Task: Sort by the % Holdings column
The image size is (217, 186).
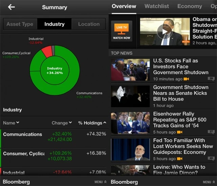Action: click(92, 123)
